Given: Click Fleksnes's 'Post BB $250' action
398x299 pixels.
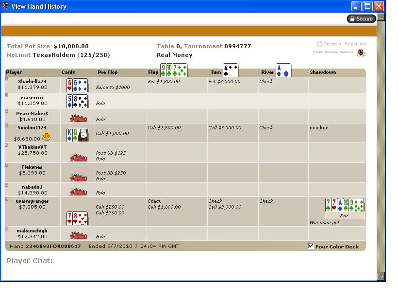Looking at the screenshot, I should coord(111,173).
